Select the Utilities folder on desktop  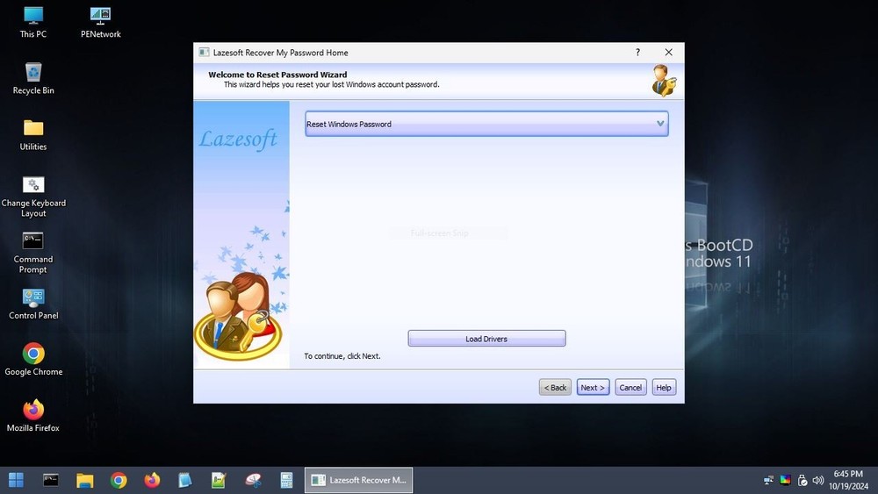[x=33, y=135]
